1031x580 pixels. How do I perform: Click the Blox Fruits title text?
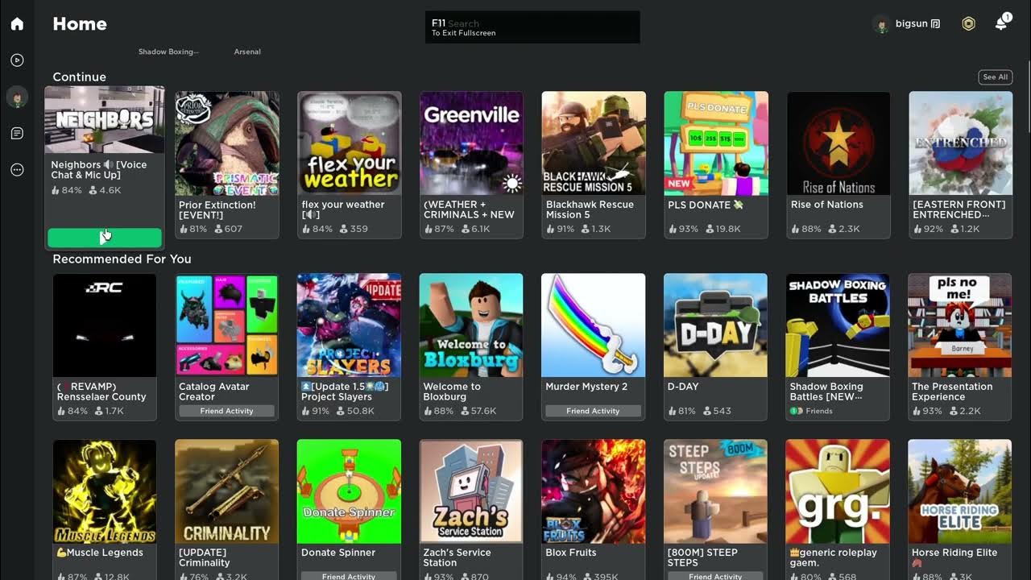tap(571, 553)
